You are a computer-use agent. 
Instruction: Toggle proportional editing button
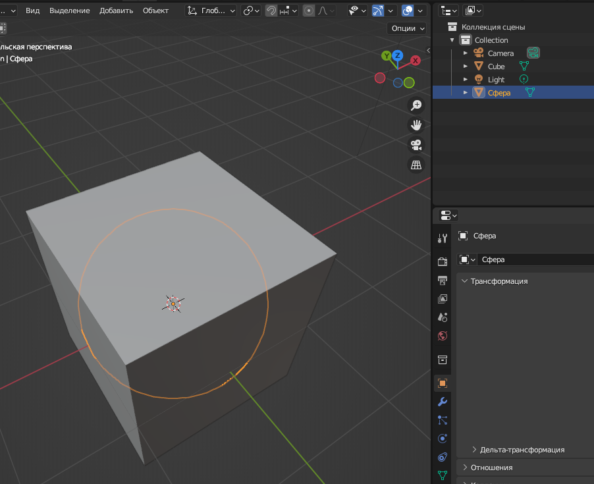pos(309,11)
